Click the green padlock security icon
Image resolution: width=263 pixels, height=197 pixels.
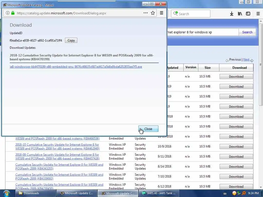click(x=13, y=13)
